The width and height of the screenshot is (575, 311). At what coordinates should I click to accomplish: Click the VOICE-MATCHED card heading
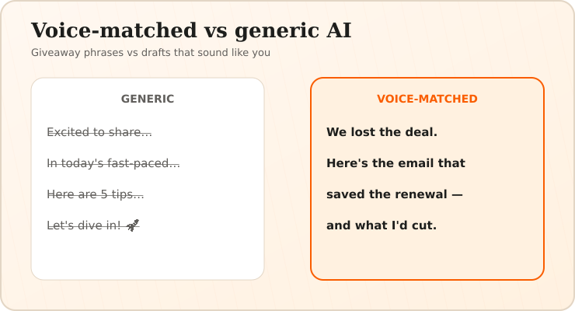point(427,99)
